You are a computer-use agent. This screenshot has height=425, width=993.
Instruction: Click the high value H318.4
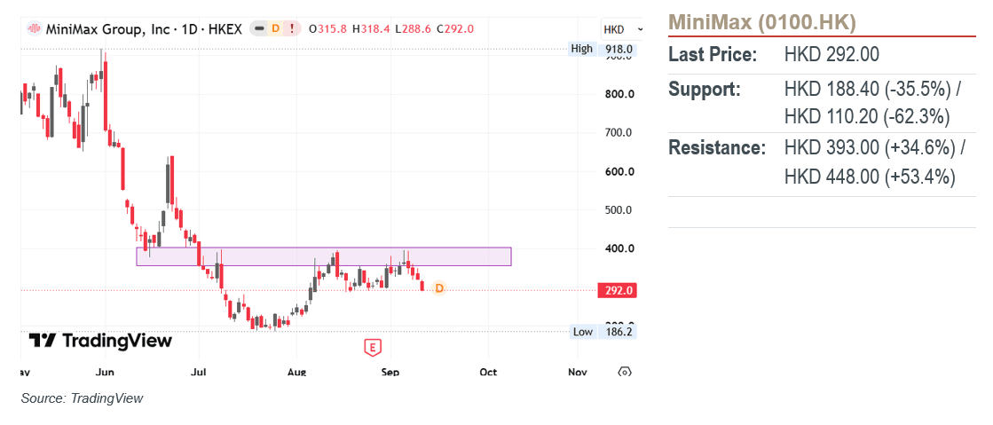(371, 28)
